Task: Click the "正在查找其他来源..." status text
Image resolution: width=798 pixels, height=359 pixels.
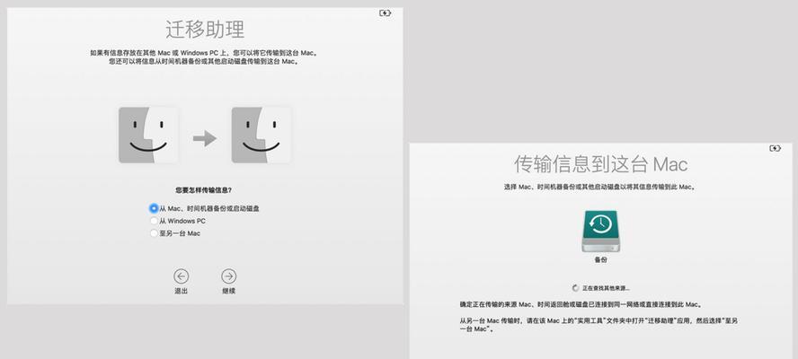Action: tap(606, 288)
